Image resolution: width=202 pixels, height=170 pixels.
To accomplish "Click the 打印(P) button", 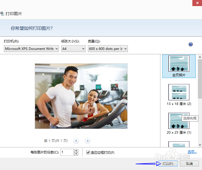I will [168, 163].
